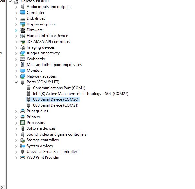
Task: Click the Imaging devices camera icon
Action: [23, 47]
